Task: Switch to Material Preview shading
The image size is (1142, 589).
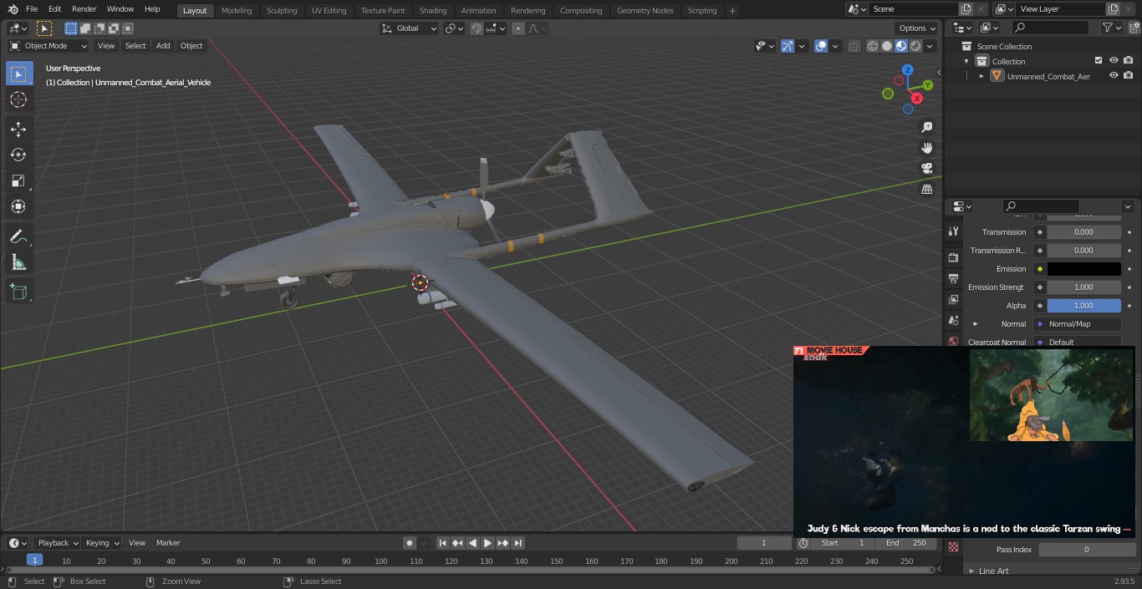Action: click(900, 46)
